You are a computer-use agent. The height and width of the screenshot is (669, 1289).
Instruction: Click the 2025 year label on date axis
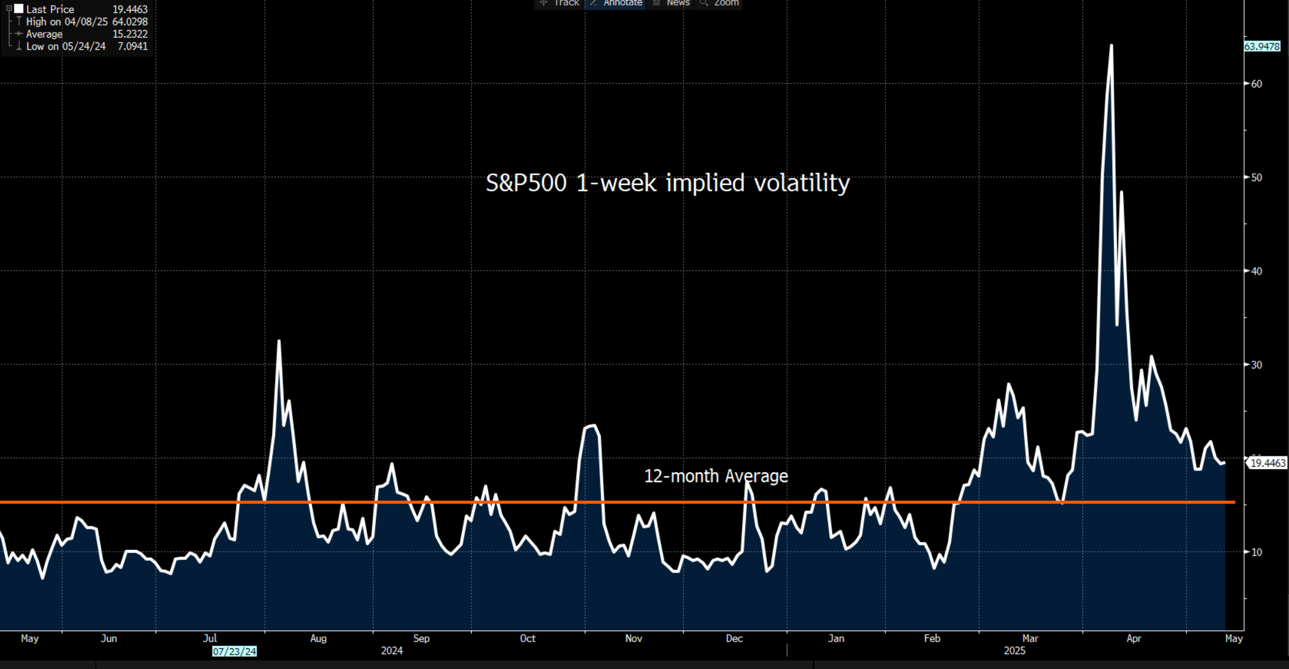[x=1014, y=651]
